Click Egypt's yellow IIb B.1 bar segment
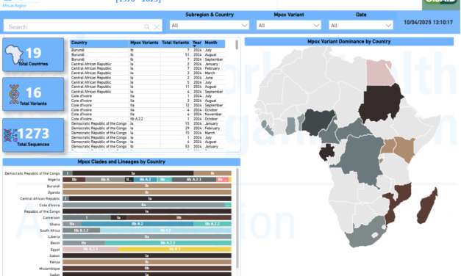Image resolution: width=461 pixels, height=276 pixels. coord(175,250)
